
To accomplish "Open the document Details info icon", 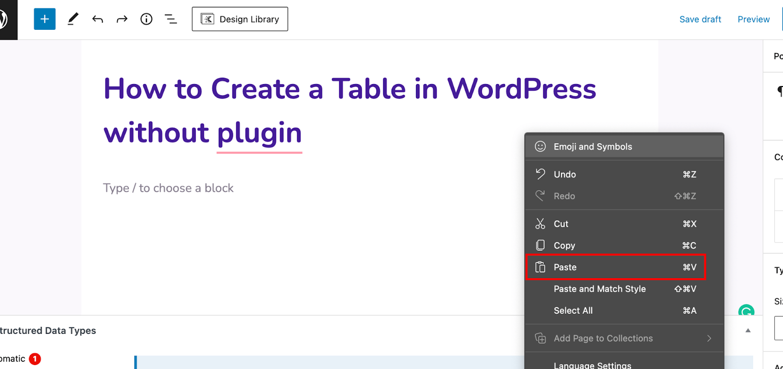I will (146, 19).
